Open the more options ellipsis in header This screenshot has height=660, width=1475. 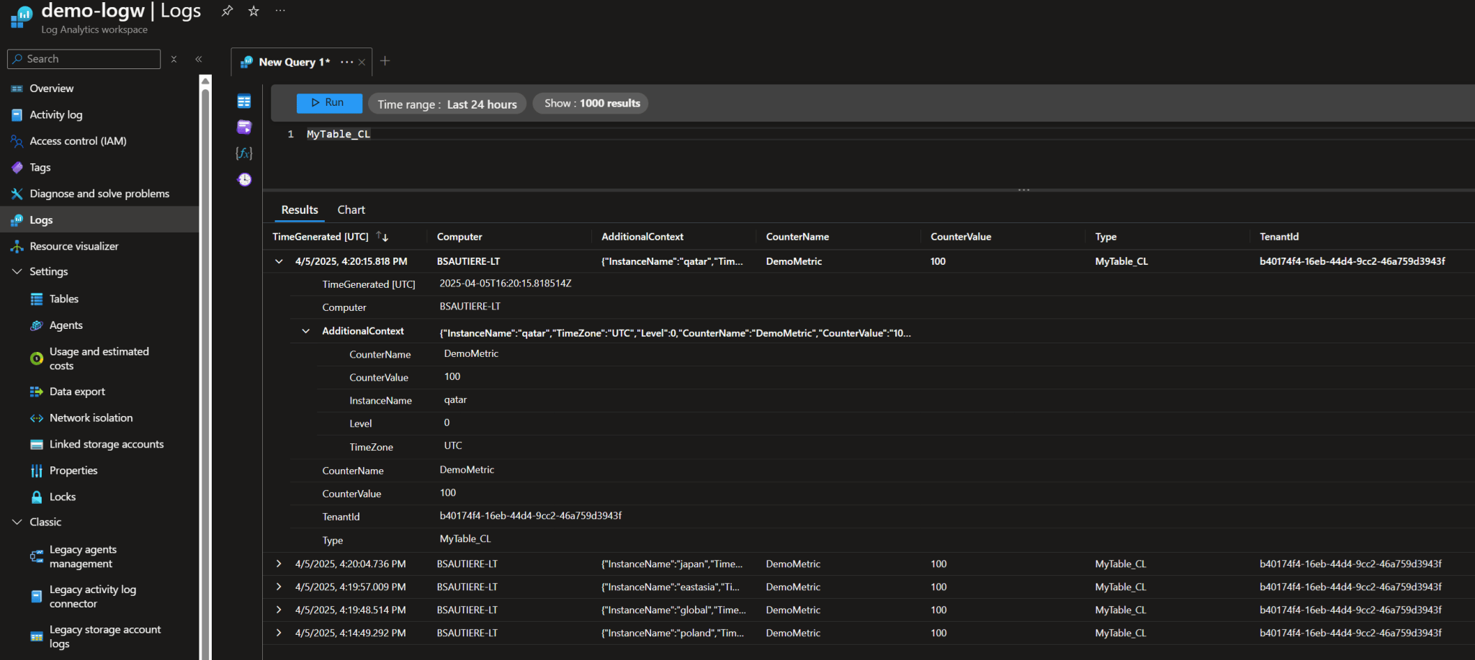(x=280, y=11)
